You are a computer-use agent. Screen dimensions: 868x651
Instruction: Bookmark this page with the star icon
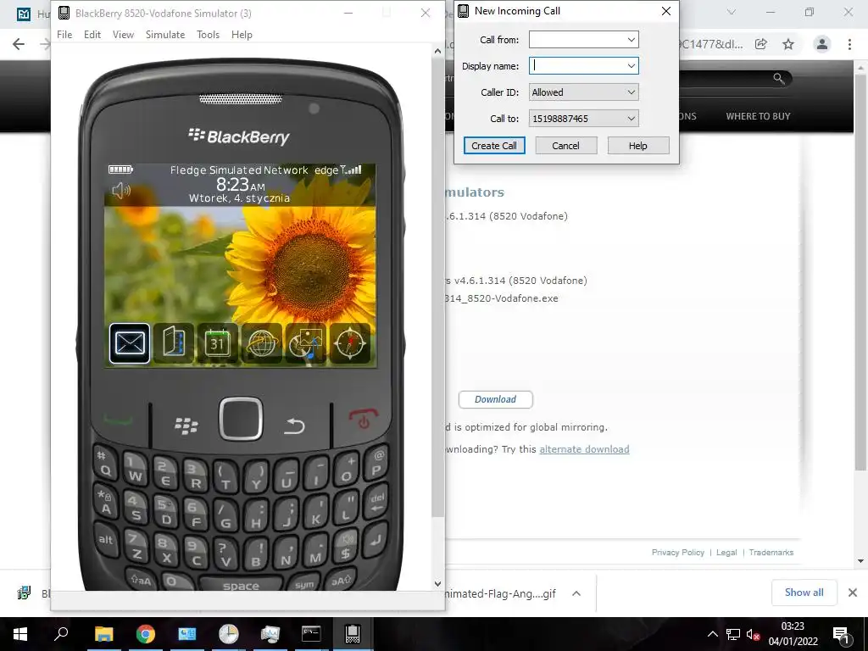788,44
